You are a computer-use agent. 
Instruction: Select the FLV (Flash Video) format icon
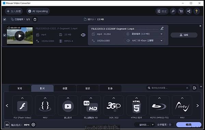pos(22,106)
